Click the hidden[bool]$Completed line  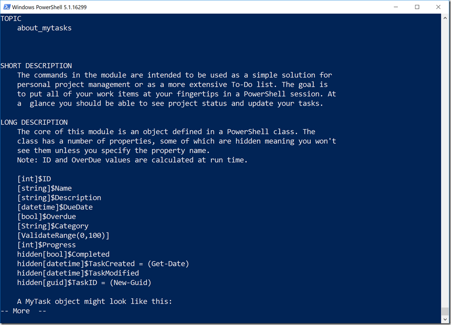tap(63, 254)
